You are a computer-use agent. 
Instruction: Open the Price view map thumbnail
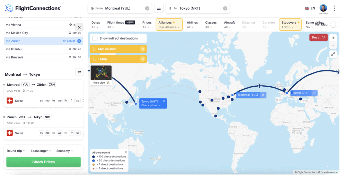click(101, 75)
